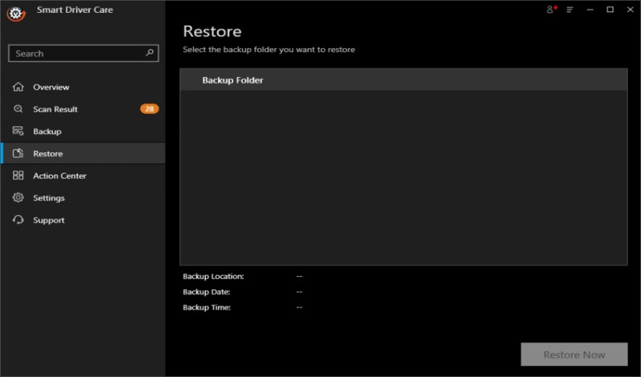Click the magnifier icon next to Scan Result
The image size is (641, 377).
tap(18, 109)
